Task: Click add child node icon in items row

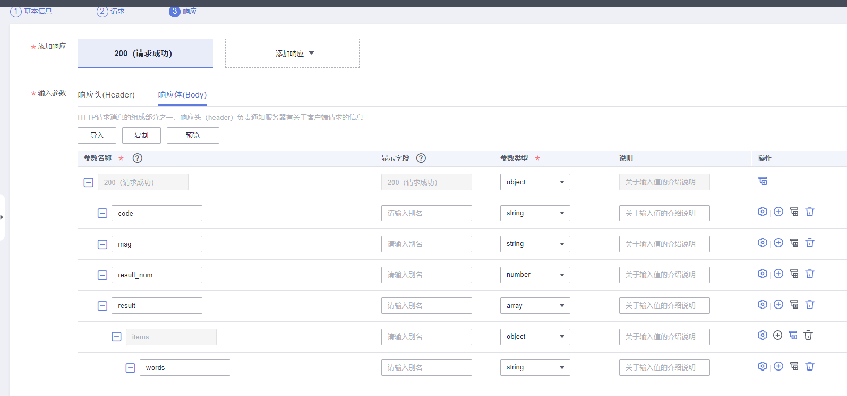Action: click(793, 335)
